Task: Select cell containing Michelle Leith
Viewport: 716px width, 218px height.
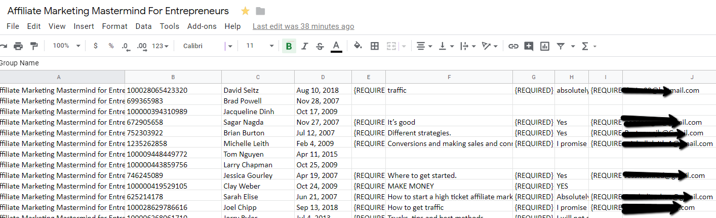Action: 258,143
